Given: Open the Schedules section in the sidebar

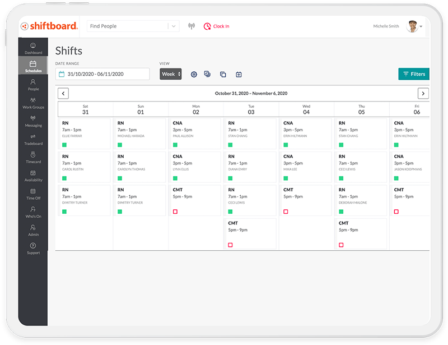Looking at the screenshot, I should coord(33,66).
